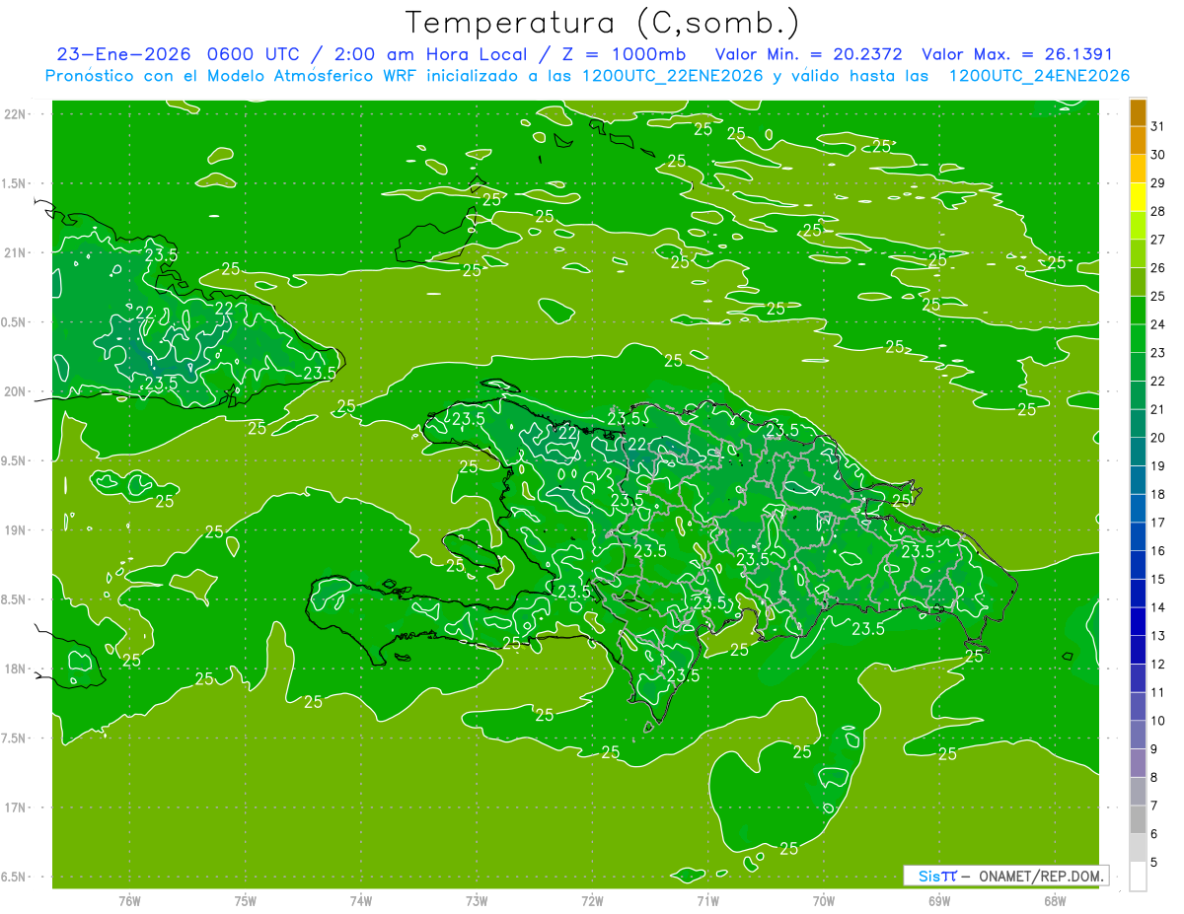The width and height of the screenshot is (1184, 914).
Task: Click the '20N' latitude axis label
Action: [14, 391]
